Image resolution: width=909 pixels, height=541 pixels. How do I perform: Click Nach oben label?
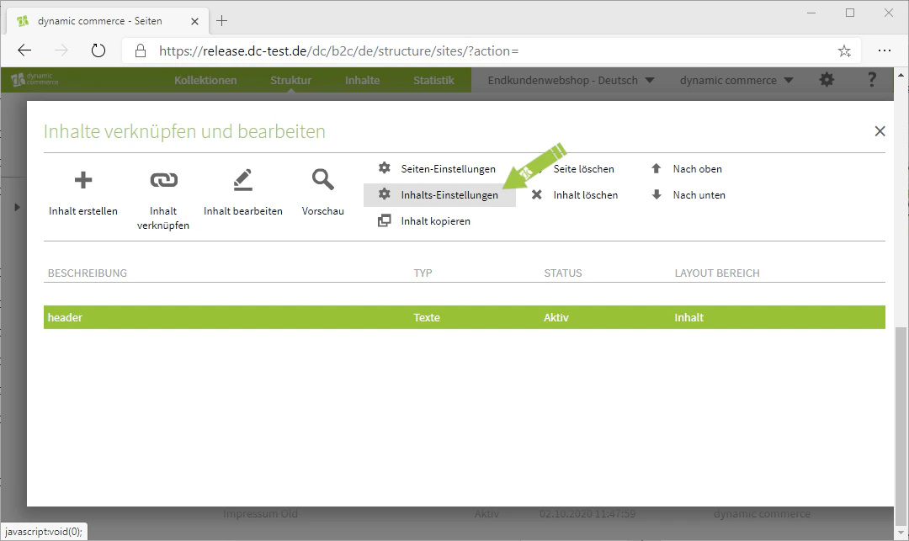click(x=698, y=169)
